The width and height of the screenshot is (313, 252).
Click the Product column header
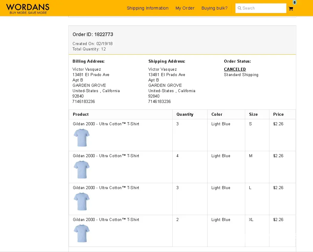(x=81, y=114)
